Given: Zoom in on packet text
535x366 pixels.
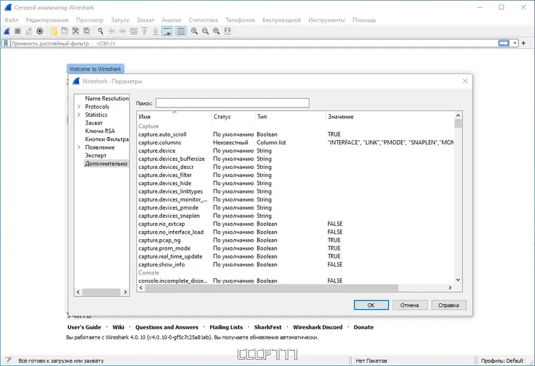Looking at the screenshot, I should pyautogui.click(x=194, y=31).
